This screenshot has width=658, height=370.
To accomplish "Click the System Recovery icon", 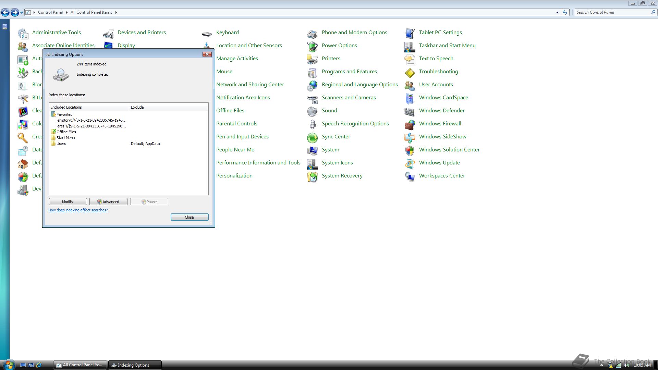I will pyautogui.click(x=312, y=177).
